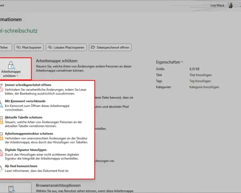Click Dateispeicherort öffnen button

tap(110, 47)
